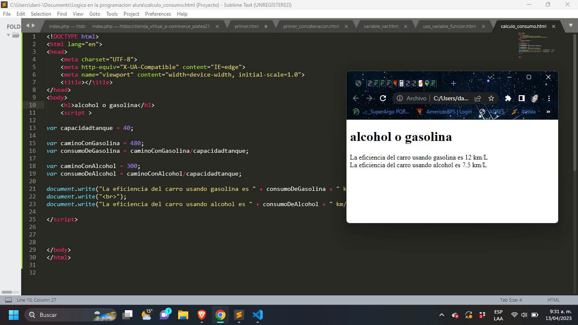This screenshot has width=578, height=325.
Task: Add a new tab in Chrome
Action: point(454,83)
